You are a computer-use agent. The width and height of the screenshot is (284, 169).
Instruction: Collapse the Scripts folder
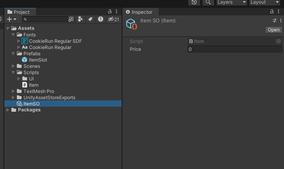click(13, 73)
